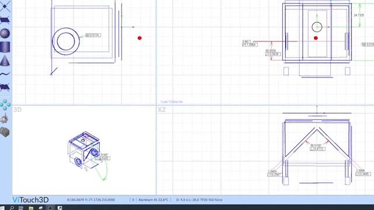Viewport: 374px width, 210px height.
Task: Click the 'Aluminum At 22.6°C' status entry
Action: point(153,199)
